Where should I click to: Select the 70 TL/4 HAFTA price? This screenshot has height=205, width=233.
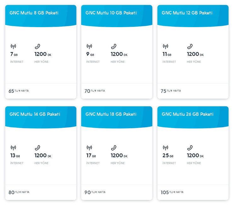click(95, 91)
